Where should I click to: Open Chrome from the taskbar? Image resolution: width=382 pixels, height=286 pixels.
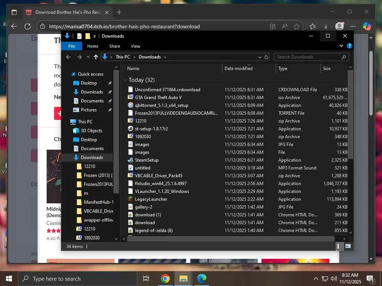(x=165, y=279)
